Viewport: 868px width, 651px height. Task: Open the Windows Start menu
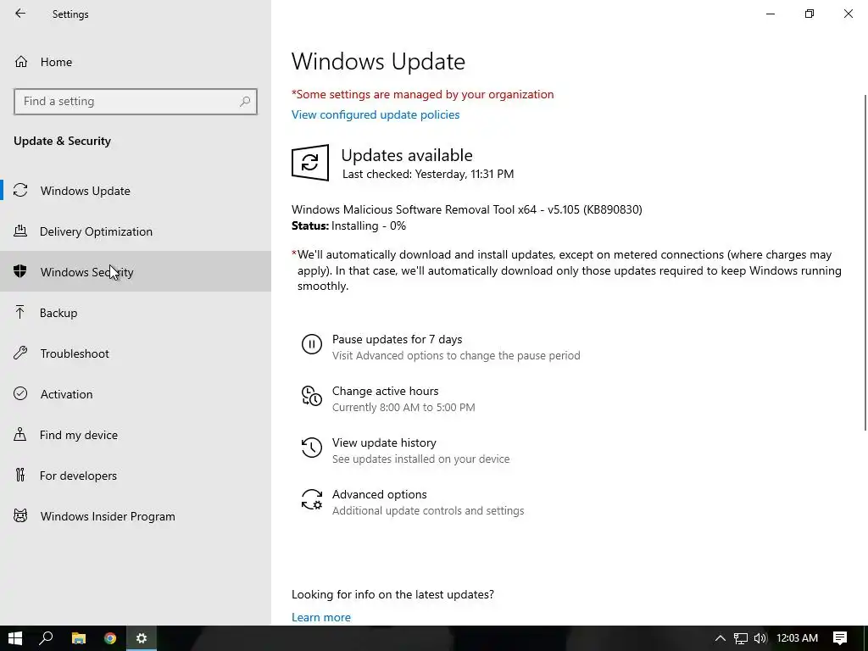click(x=15, y=638)
